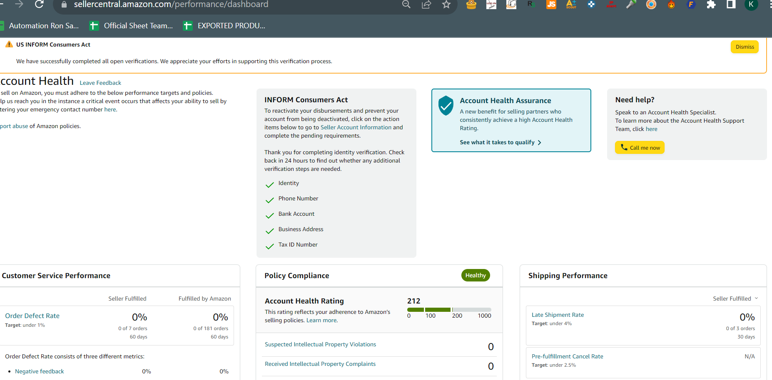Click the Policy Compliance heading
The width and height of the screenshot is (772, 380).
297,276
